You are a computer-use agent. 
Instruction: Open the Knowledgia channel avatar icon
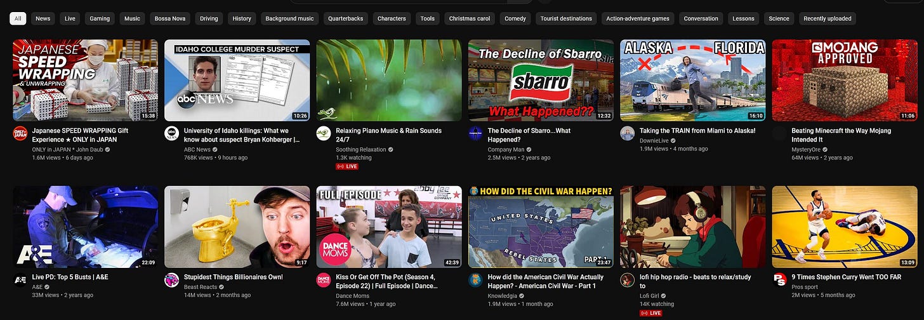point(476,280)
